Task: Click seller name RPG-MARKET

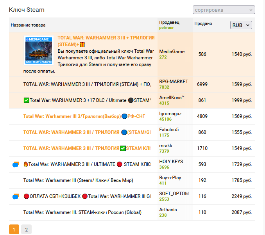Action: [174, 82]
